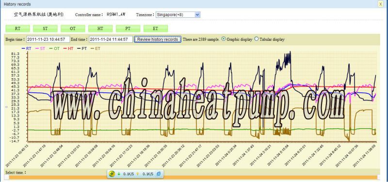
Task: Select the PT tab
Action: pyautogui.click(x=128, y=29)
